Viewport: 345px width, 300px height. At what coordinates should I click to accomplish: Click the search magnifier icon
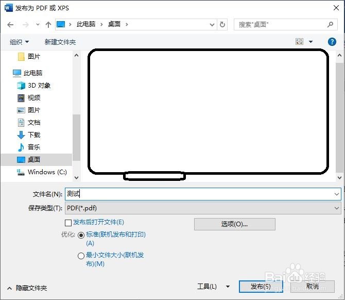330,24
